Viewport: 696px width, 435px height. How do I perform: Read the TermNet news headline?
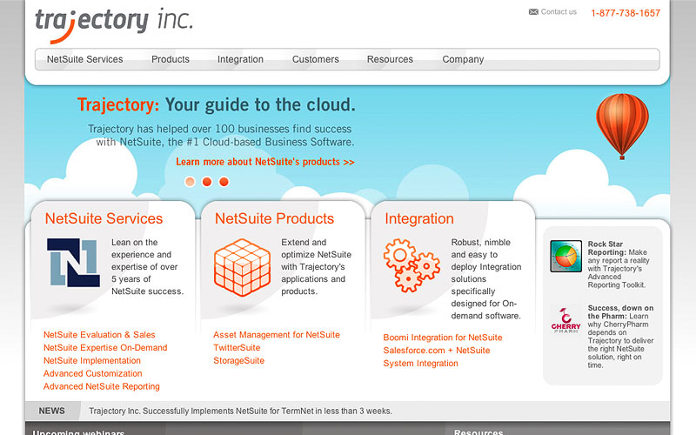click(241, 411)
